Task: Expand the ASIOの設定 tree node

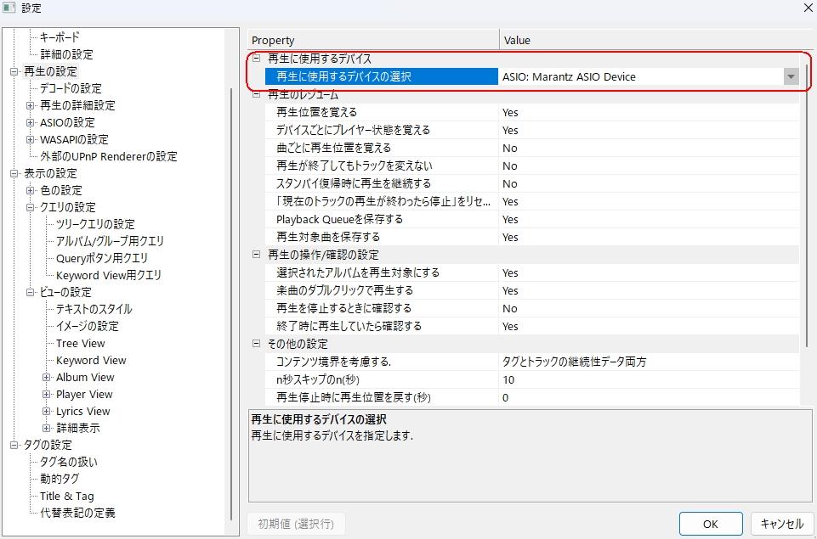Action: click(x=31, y=123)
